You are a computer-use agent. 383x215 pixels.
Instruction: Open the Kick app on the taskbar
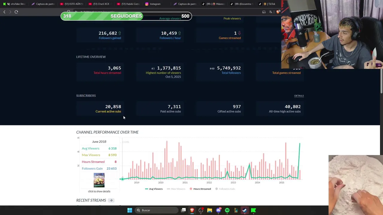coord(253,210)
